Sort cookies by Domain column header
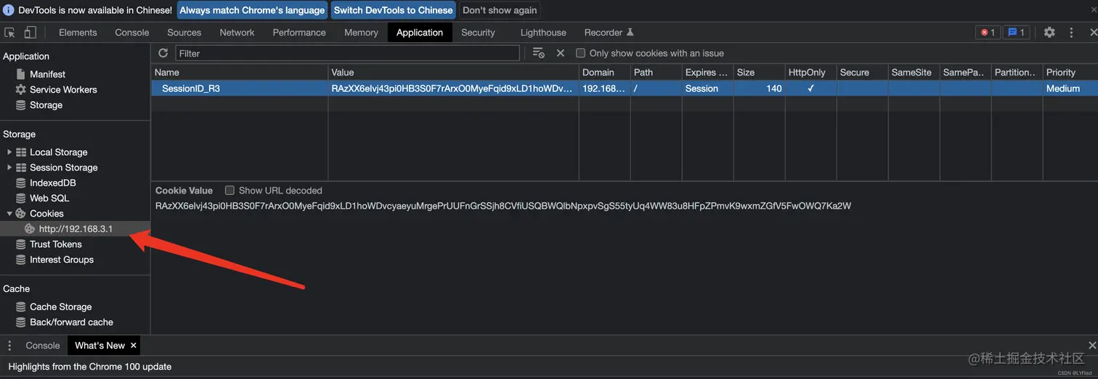The width and height of the screenshot is (1098, 379). click(604, 72)
